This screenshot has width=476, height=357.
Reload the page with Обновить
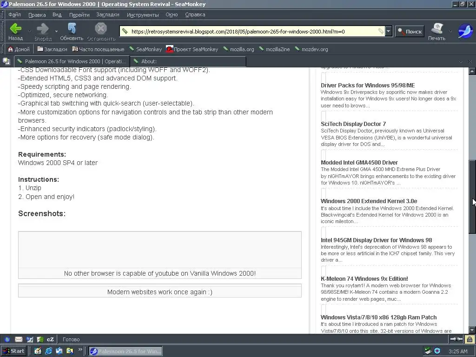click(x=72, y=32)
